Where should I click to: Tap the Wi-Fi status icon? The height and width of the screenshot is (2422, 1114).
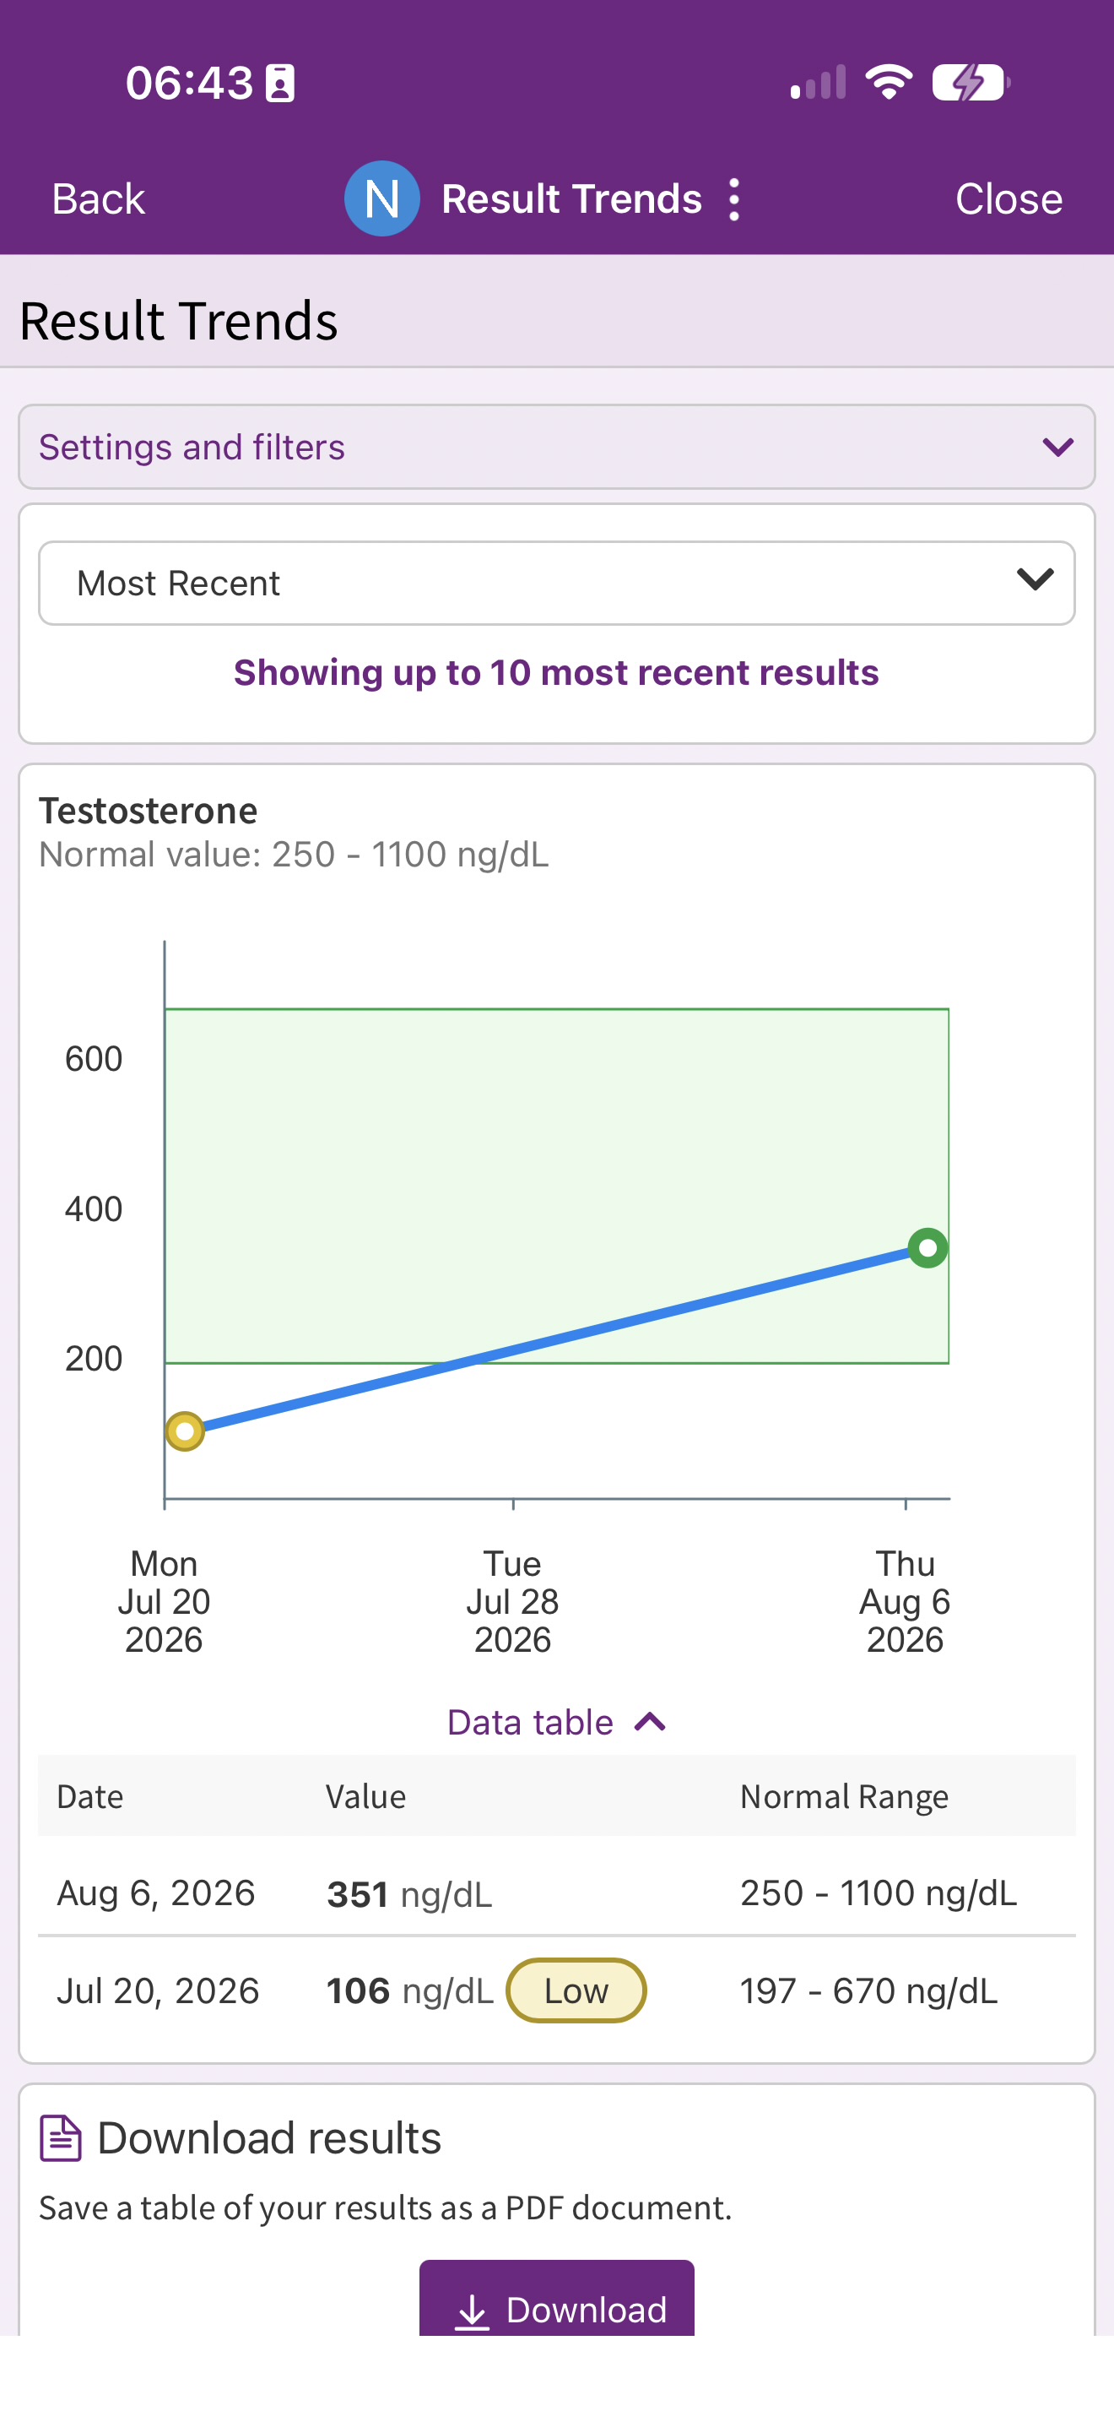(889, 82)
